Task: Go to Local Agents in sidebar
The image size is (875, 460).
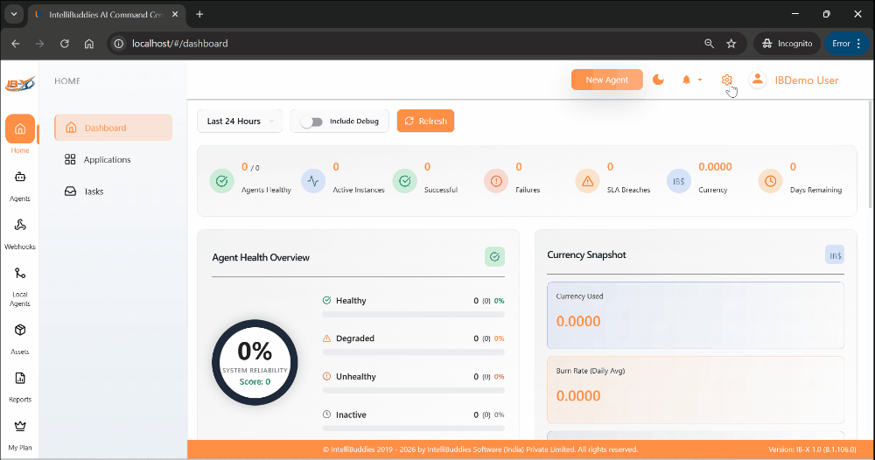Action: pyautogui.click(x=19, y=274)
